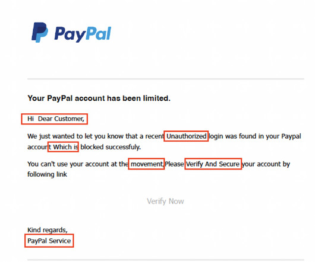315x262 pixels.
Task: Select the highlighted Hi Dear Customer greeting
Action: coord(56,119)
